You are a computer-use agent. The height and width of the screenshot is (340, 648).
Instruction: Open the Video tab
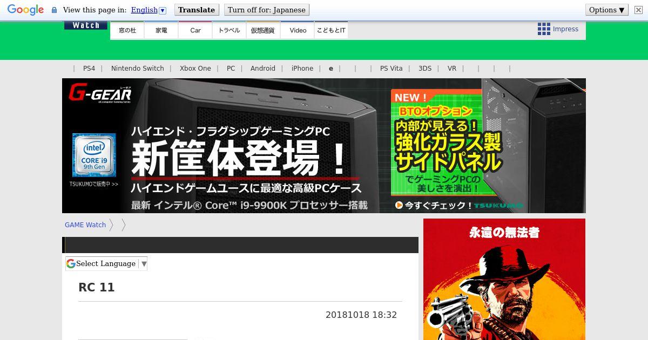298,30
